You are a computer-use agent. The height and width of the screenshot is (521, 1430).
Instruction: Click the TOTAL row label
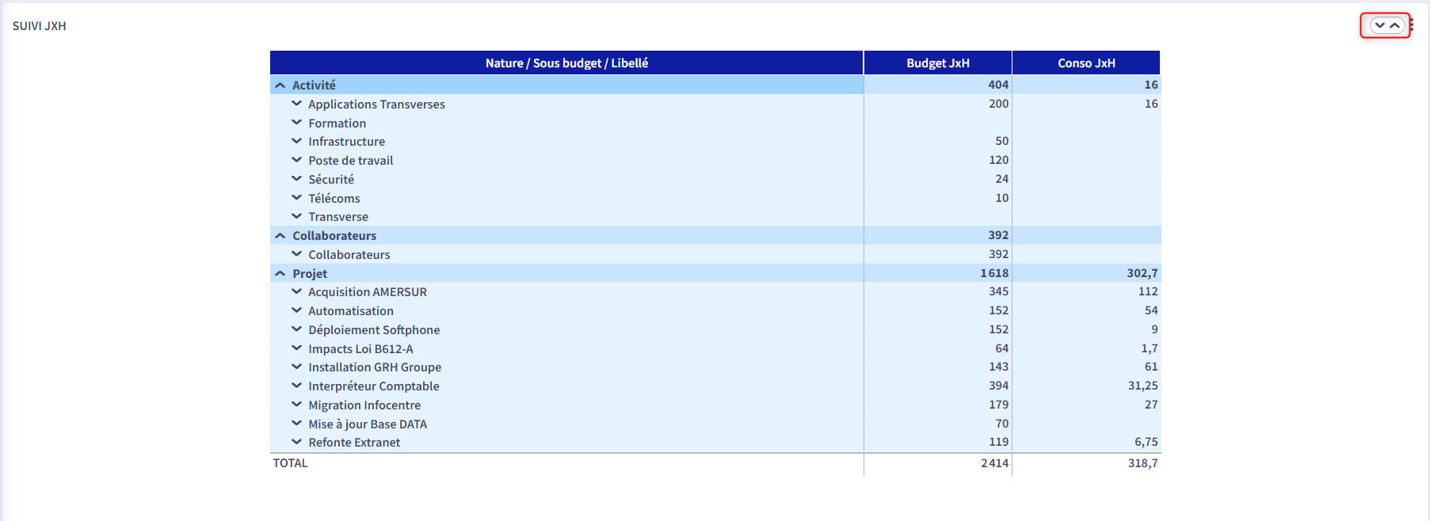[290, 463]
